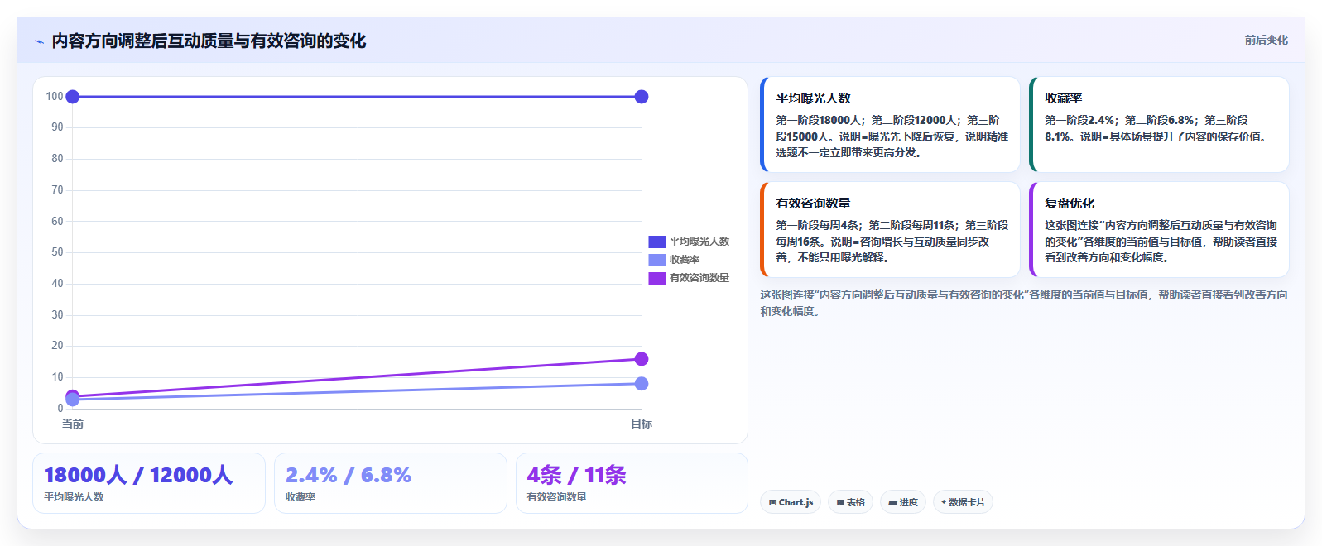1322x546 pixels.
Task: Click the 前后变化 label in header
Action: coord(1266,40)
